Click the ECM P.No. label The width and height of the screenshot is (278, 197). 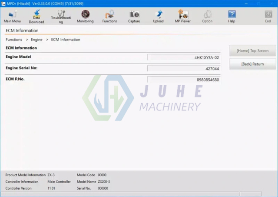coord(15,79)
